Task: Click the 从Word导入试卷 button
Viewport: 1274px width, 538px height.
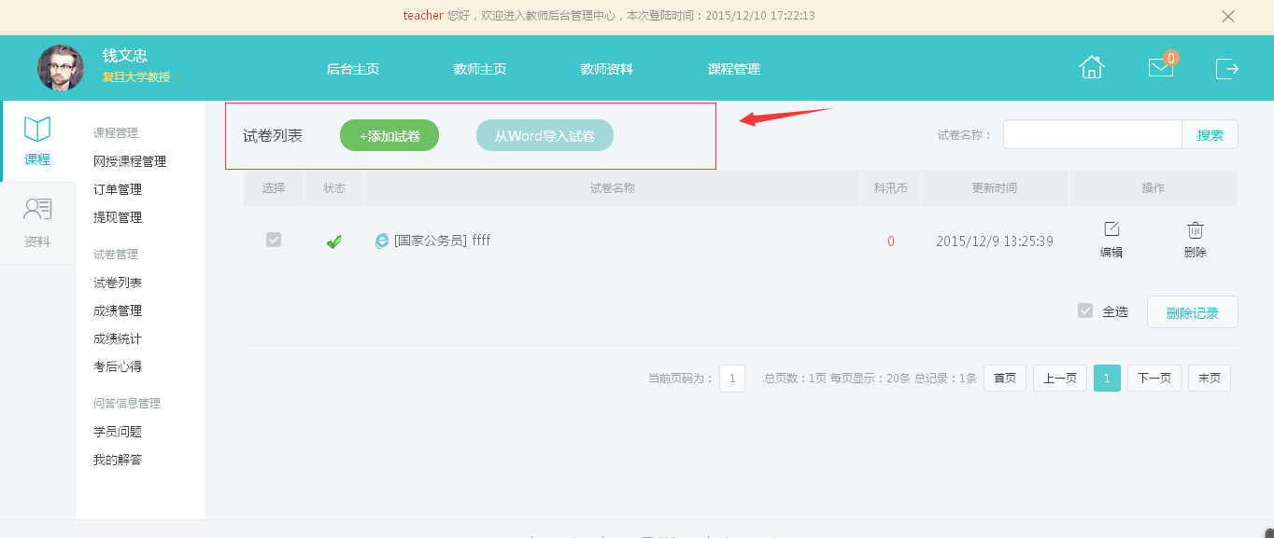Action: pos(545,134)
